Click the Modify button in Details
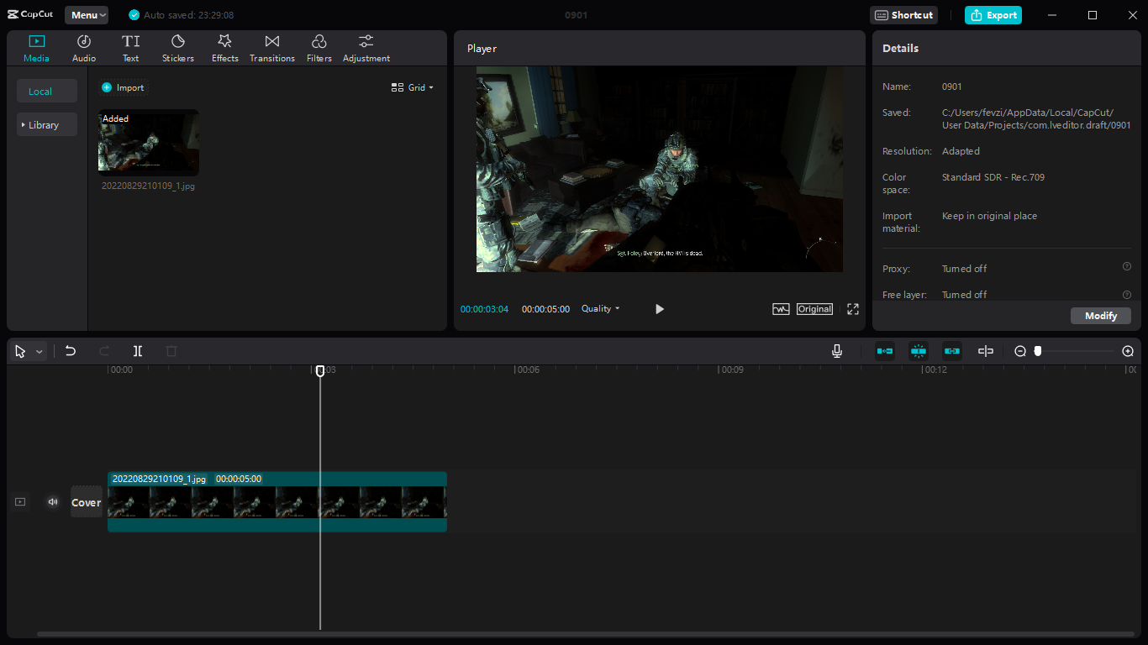Screen dimensions: 1148x645 coord(1100,316)
